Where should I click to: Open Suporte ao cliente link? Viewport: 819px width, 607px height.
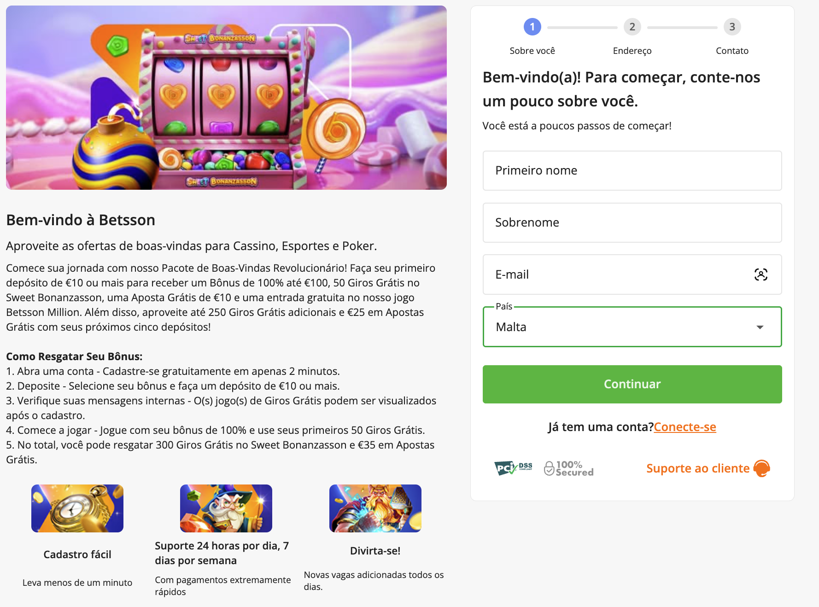pyautogui.click(x=697, y=468)
